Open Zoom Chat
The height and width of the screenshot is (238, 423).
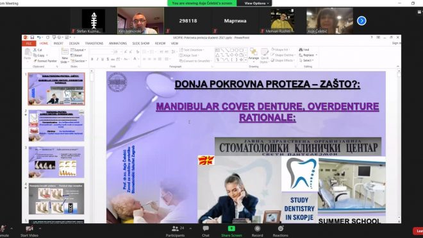pyautogui.click(x=206, y=231)
